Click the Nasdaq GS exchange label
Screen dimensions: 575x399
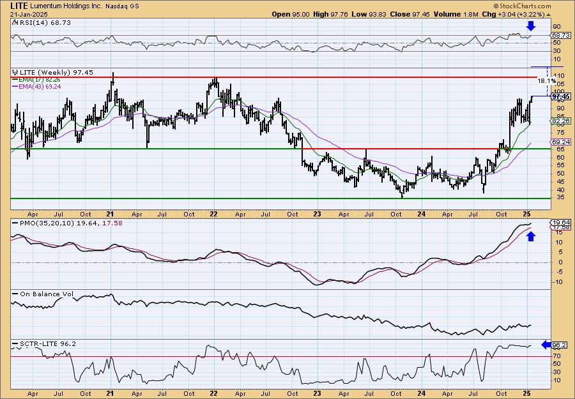click(x=123, y=6)
